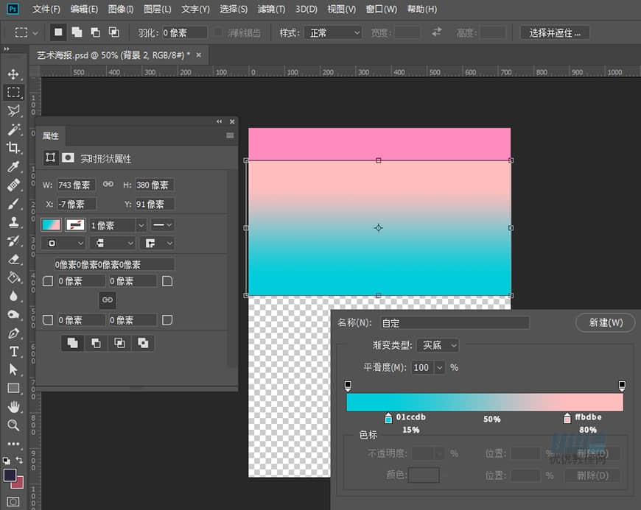This screenshot has width=641, height=510.
Task: Click the gradient fill swatch in Properties panel
Action: [x=51, y=224]
